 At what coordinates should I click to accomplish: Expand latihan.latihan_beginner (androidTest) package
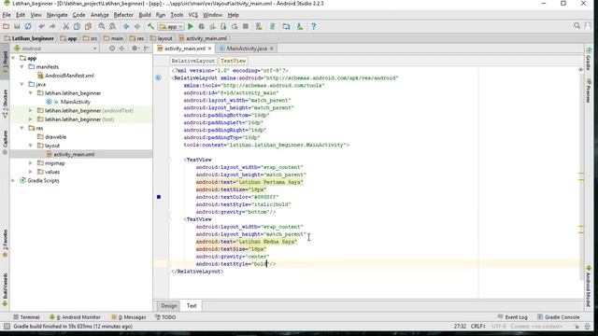click(31, 110)
